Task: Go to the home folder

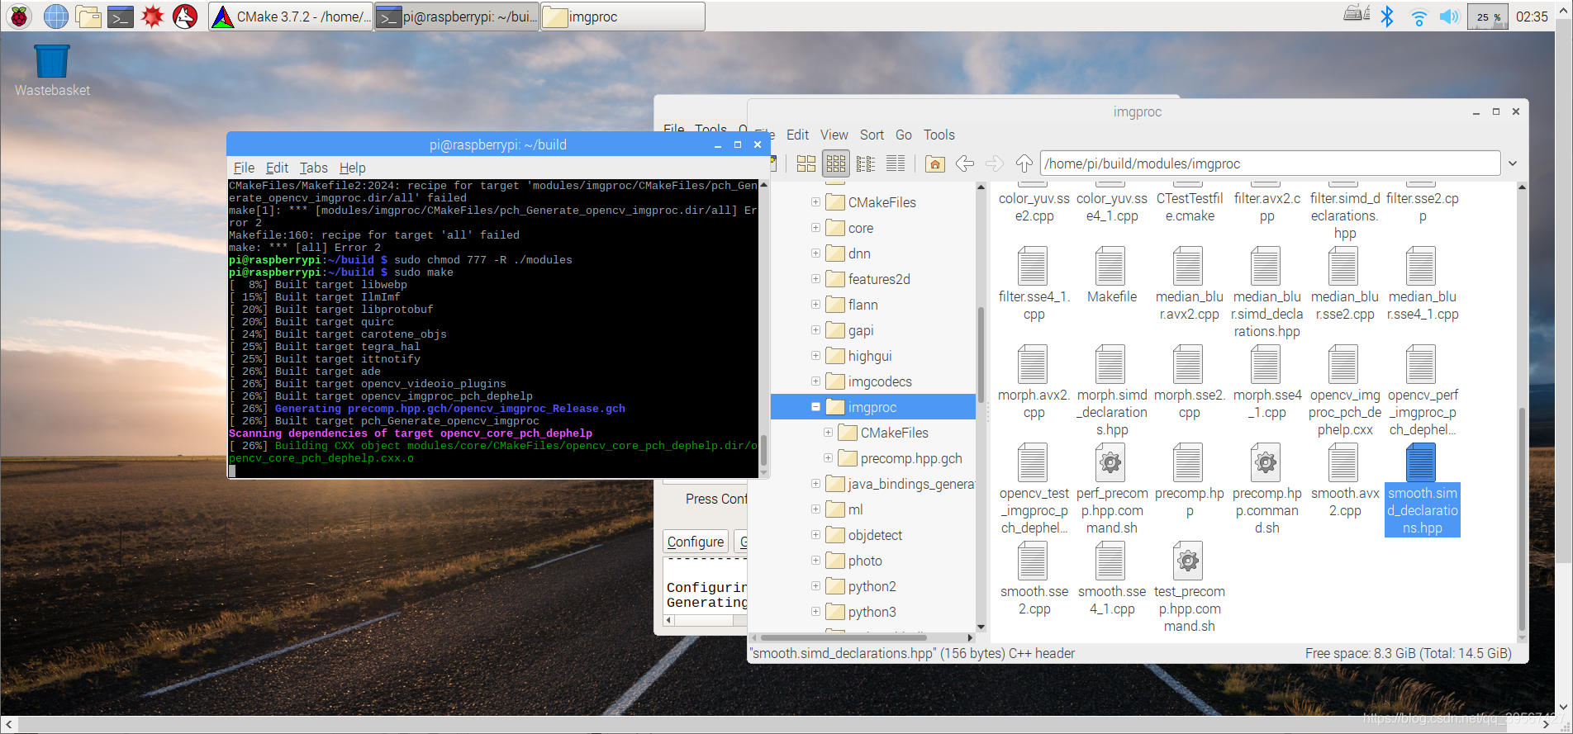Action: tap(934, 163)
